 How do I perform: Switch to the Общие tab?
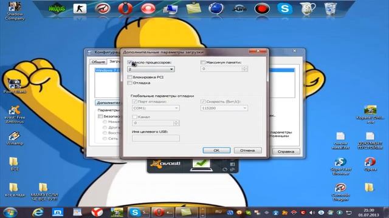(98, 62)
